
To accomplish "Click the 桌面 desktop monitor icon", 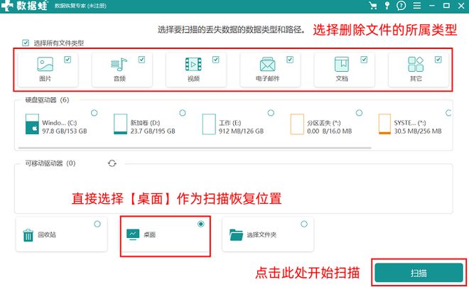I will coord(133,234).
